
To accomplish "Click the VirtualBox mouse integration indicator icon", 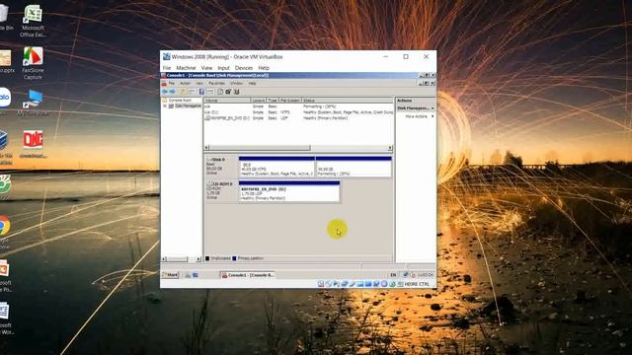I will (x=393, y=284).
